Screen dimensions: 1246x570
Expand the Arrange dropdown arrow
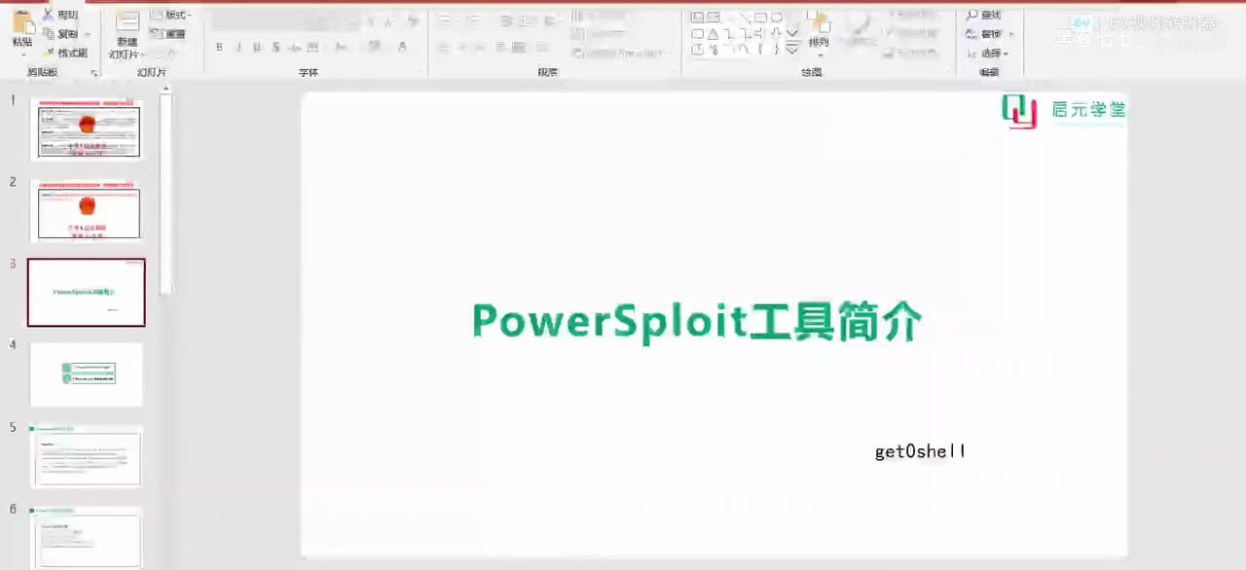[819, 55]
